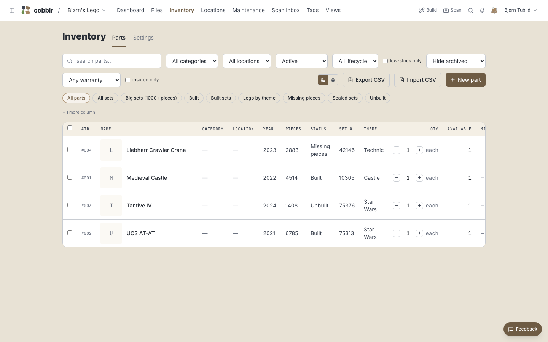Open the Feedback widget

tap(523, 329)
